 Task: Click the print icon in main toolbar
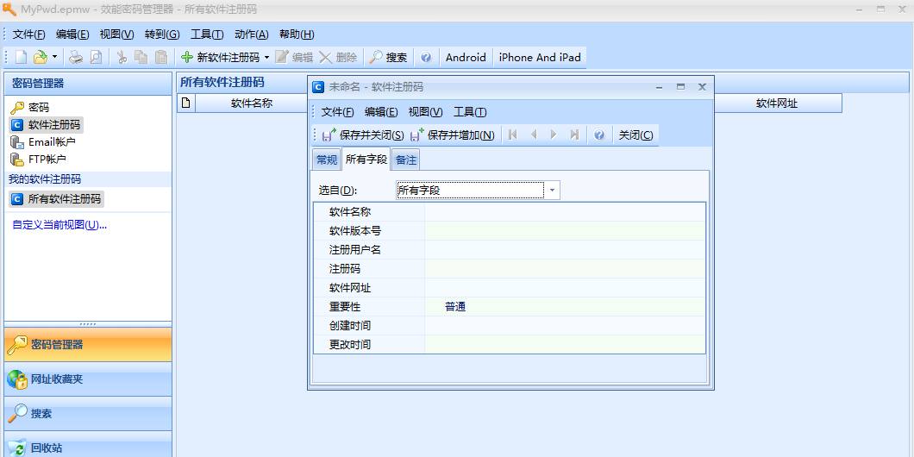tap(76, 57)
